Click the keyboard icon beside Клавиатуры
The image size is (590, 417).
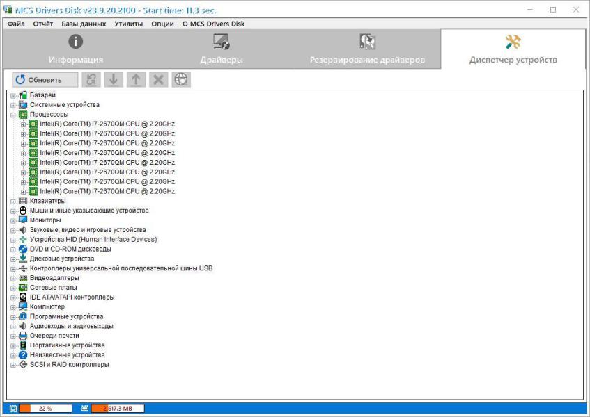click(x=23, y=201)
